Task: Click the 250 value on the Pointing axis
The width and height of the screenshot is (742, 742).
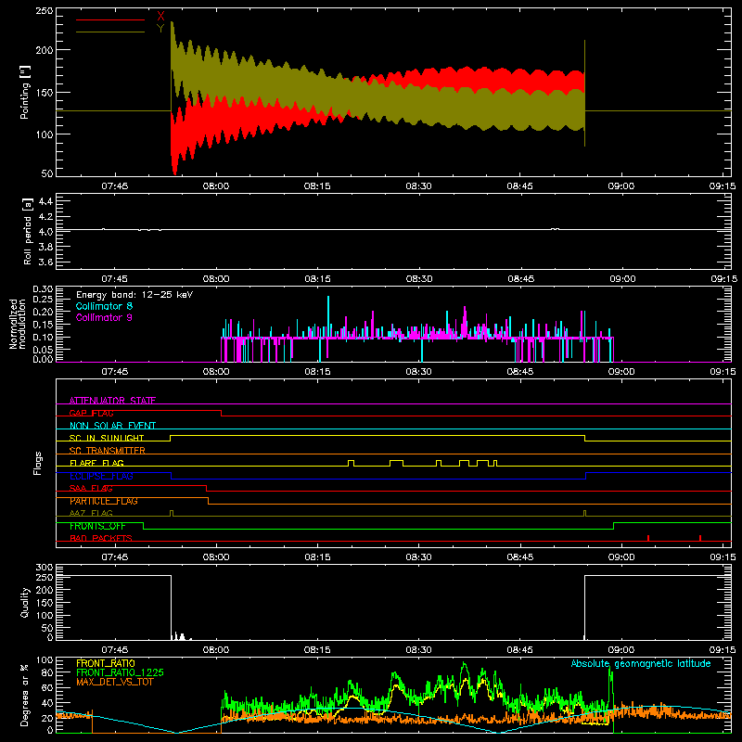Action: [44, 10]
